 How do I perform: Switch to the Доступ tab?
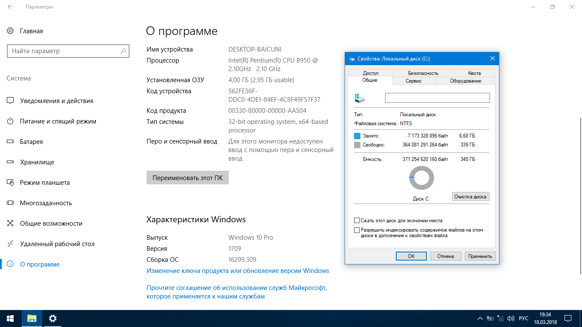click(371, 73)
